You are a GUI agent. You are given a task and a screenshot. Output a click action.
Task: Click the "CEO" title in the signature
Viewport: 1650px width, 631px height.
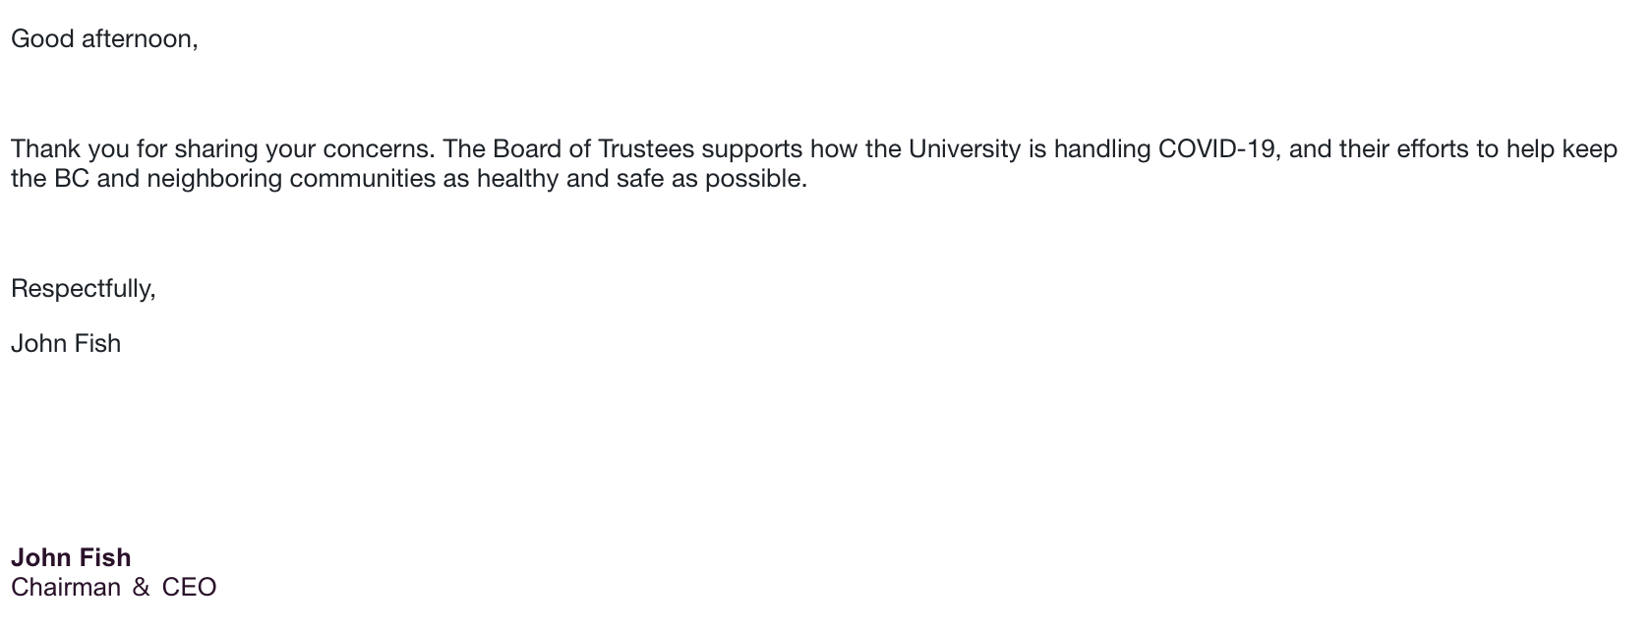[189, 587]
